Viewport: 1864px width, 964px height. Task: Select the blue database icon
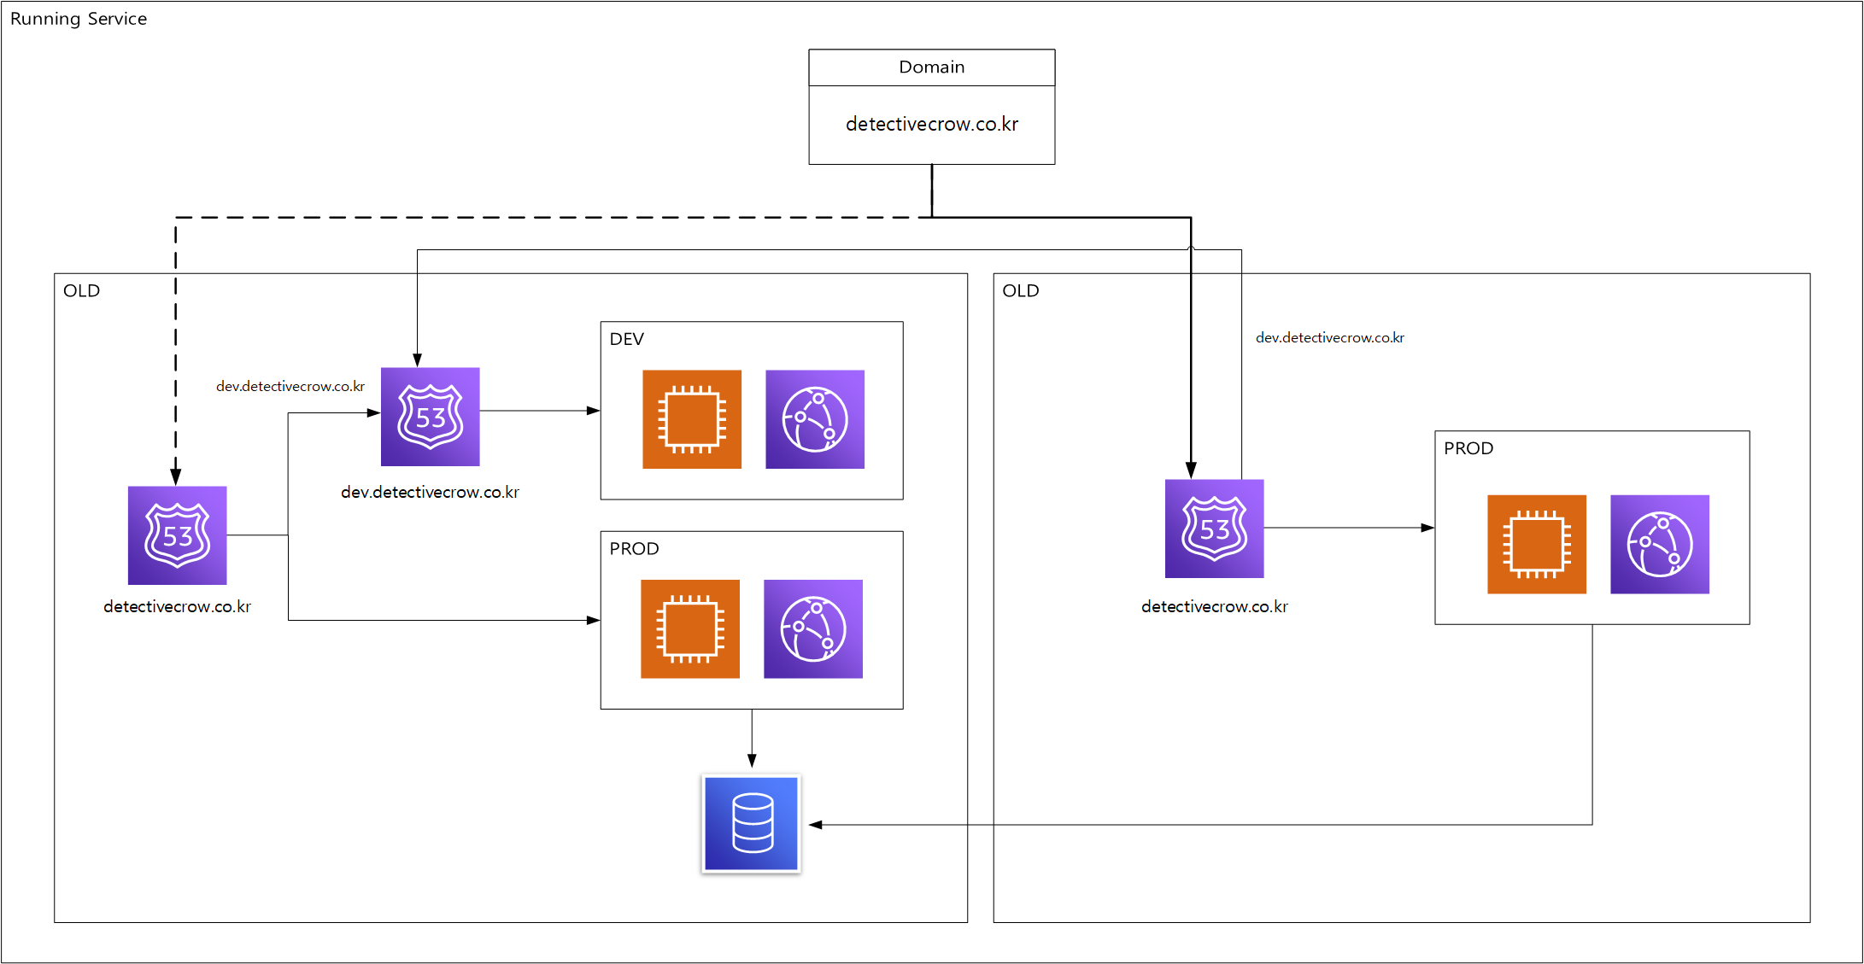(x=751, y=823)
